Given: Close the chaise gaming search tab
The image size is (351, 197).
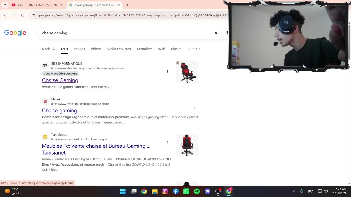Looking at the screenshot, I should [118, 5].
